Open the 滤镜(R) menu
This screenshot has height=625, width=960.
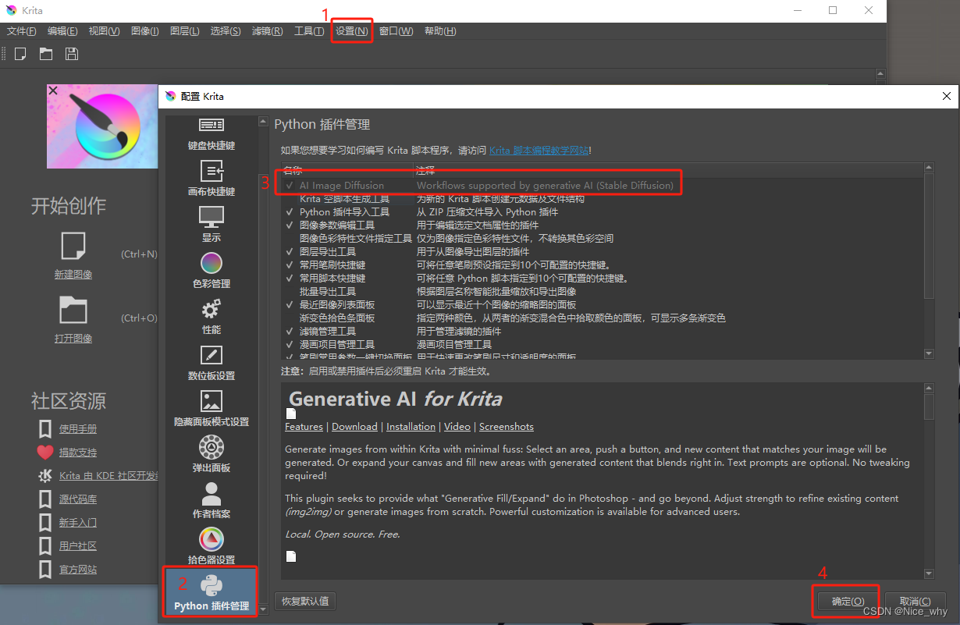(267, 31)
